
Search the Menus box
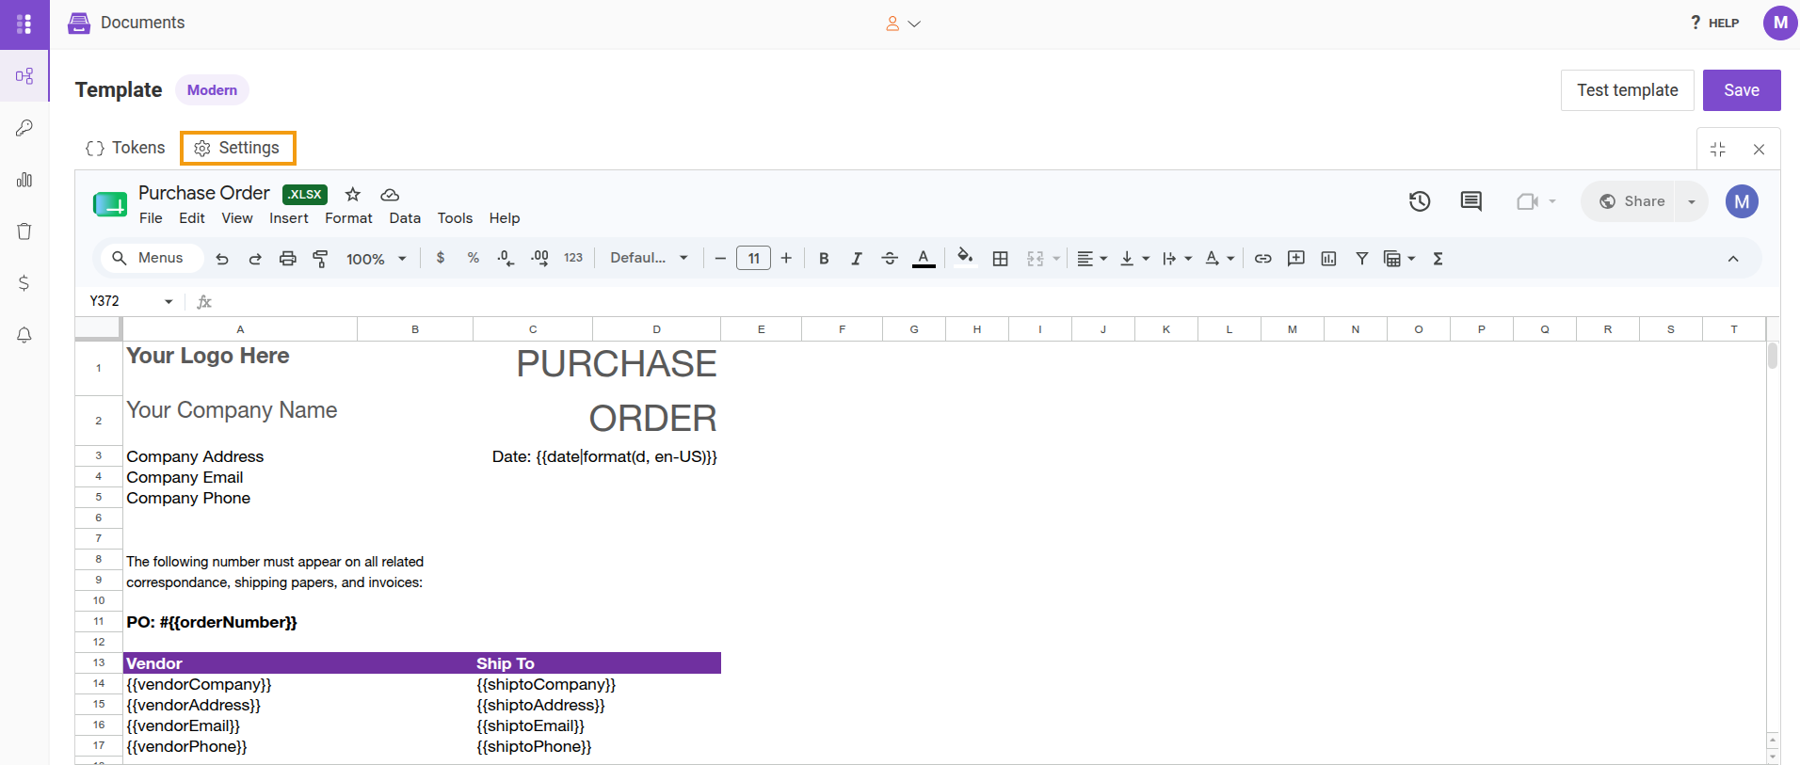pyautogui.click(x=151, y=258)
